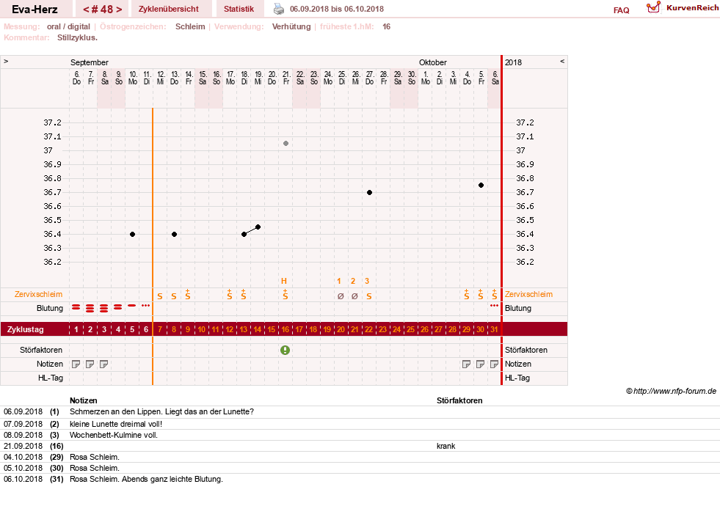The image size is (720, 517).
Task: Click the note 'Rosa Schleim. Abends ganz leichte Blutung.'
Action: pos(147,480)
